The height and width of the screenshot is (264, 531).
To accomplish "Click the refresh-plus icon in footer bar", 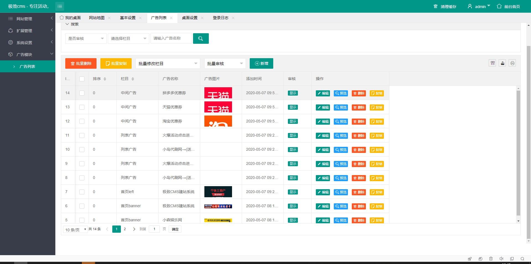I will (480, 259).
